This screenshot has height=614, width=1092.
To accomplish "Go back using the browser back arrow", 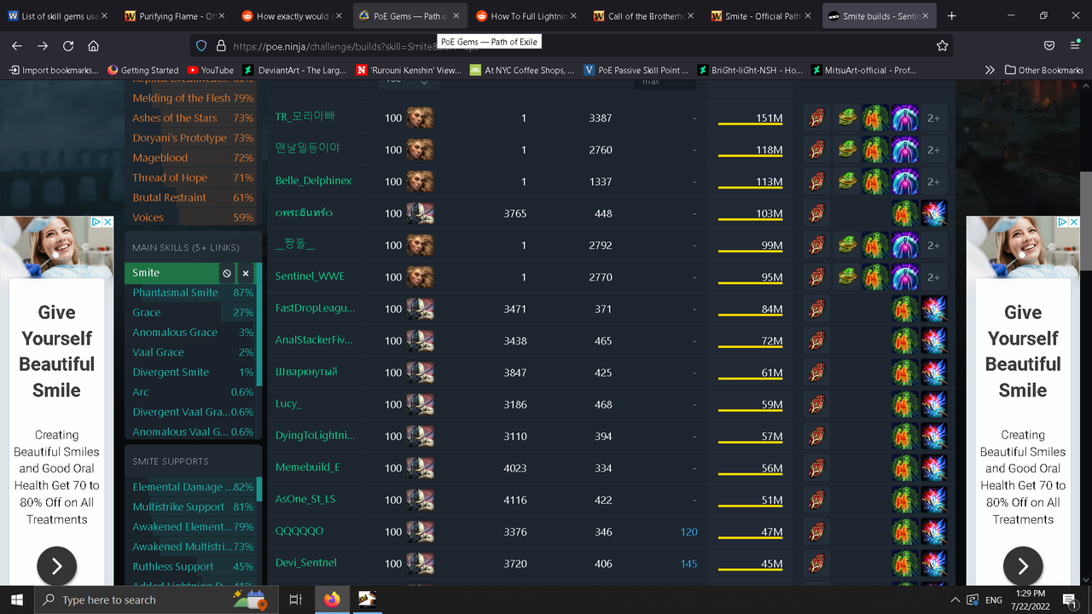I will (x=17, y=46).
